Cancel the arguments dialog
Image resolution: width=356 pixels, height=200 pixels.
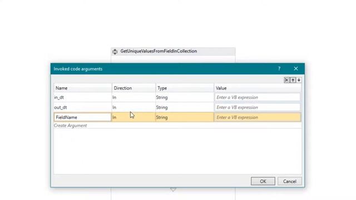point(289,181)
